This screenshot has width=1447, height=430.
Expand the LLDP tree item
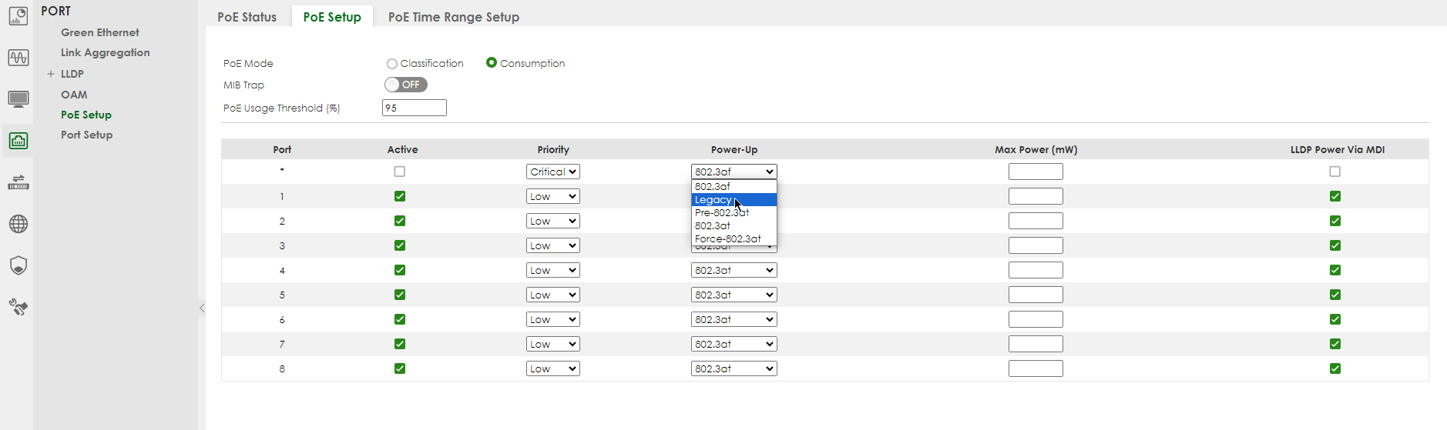coord(51,74)
